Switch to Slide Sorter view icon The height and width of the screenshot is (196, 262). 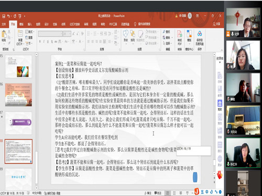[x=174, y=193]
